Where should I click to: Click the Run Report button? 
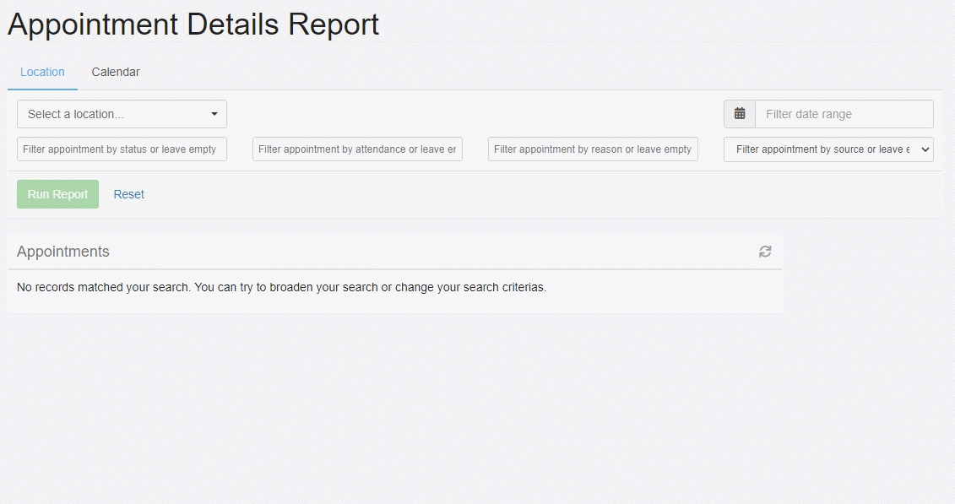pyautogui.click(x=57, y=193)
